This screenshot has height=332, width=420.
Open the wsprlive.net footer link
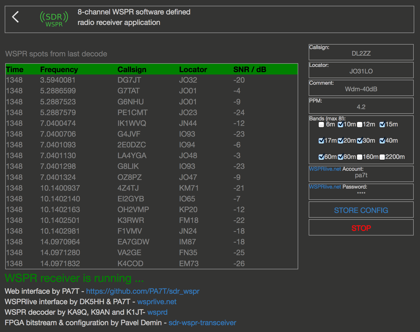[157, 302]
